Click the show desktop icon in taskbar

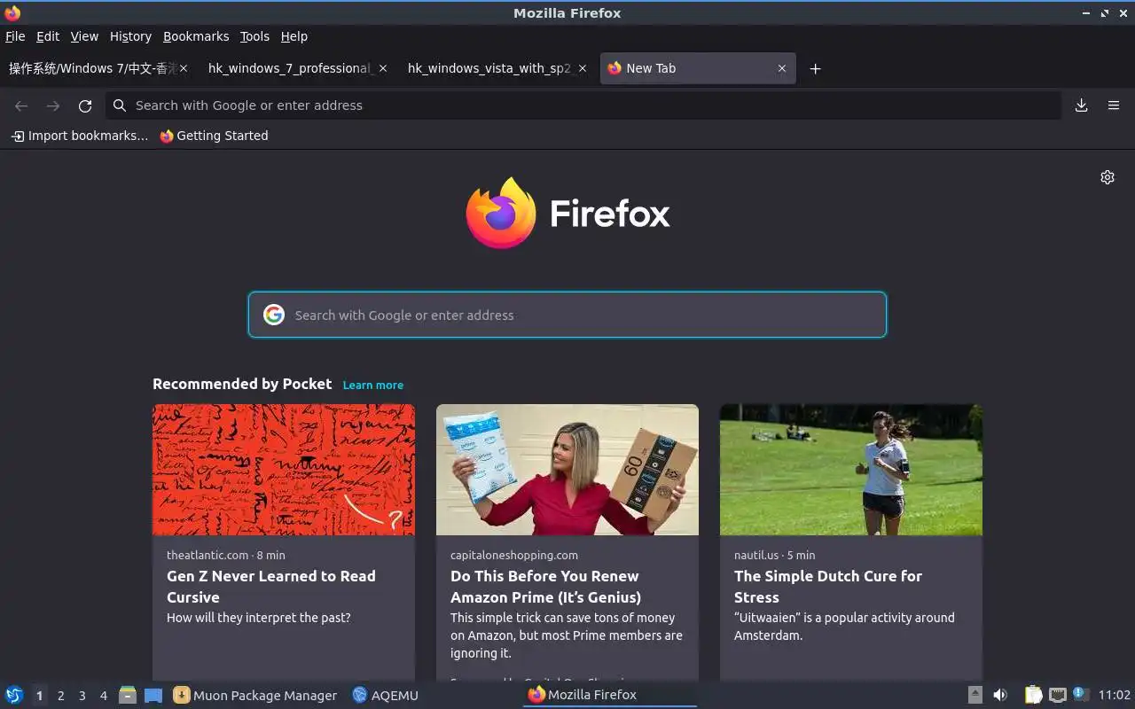153,695
